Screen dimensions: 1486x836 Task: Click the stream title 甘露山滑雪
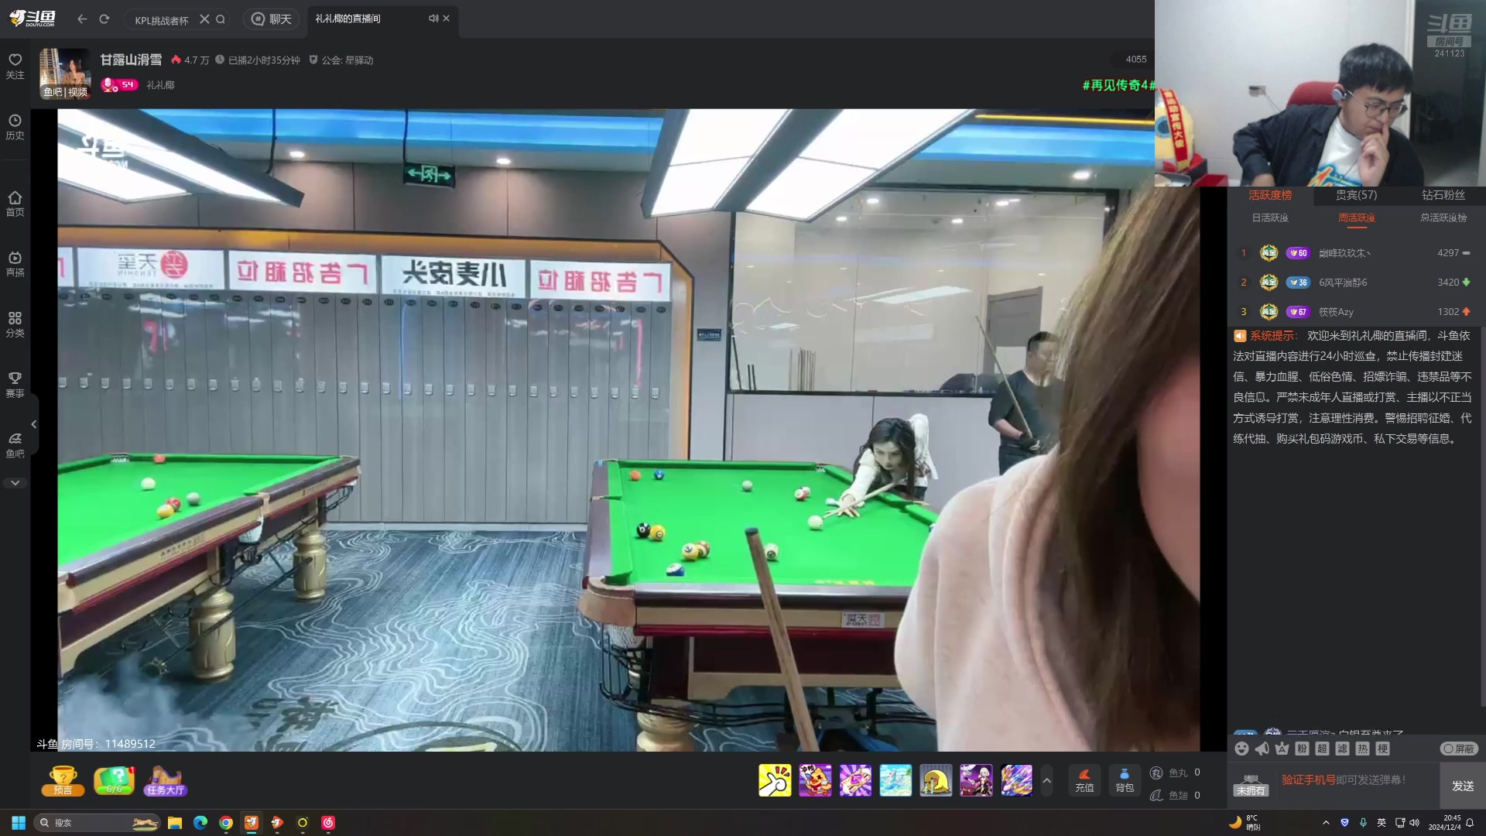(x=131, y=60)
